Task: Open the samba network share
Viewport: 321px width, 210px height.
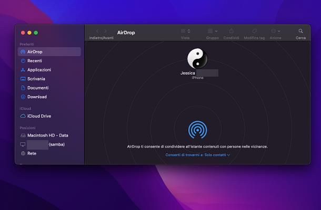Action: pyautogui.click(x=49, y=144)
